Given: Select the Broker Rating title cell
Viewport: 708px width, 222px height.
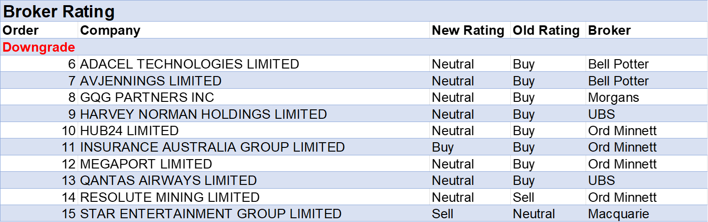Looking at the screenshot, I should 59,12.
